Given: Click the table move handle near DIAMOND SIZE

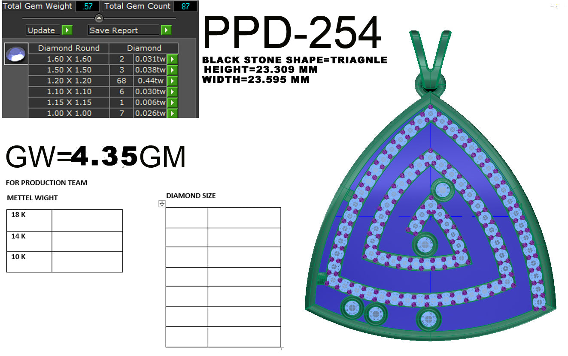Looking at the screenshot, I should click(x=162, y=204).
